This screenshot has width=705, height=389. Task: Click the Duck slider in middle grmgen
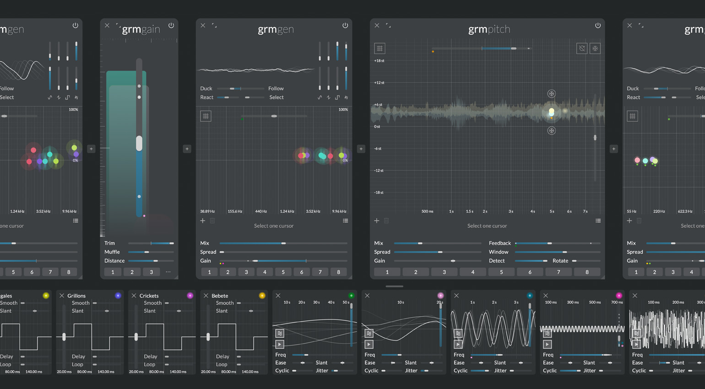click(x=241, y=88)
